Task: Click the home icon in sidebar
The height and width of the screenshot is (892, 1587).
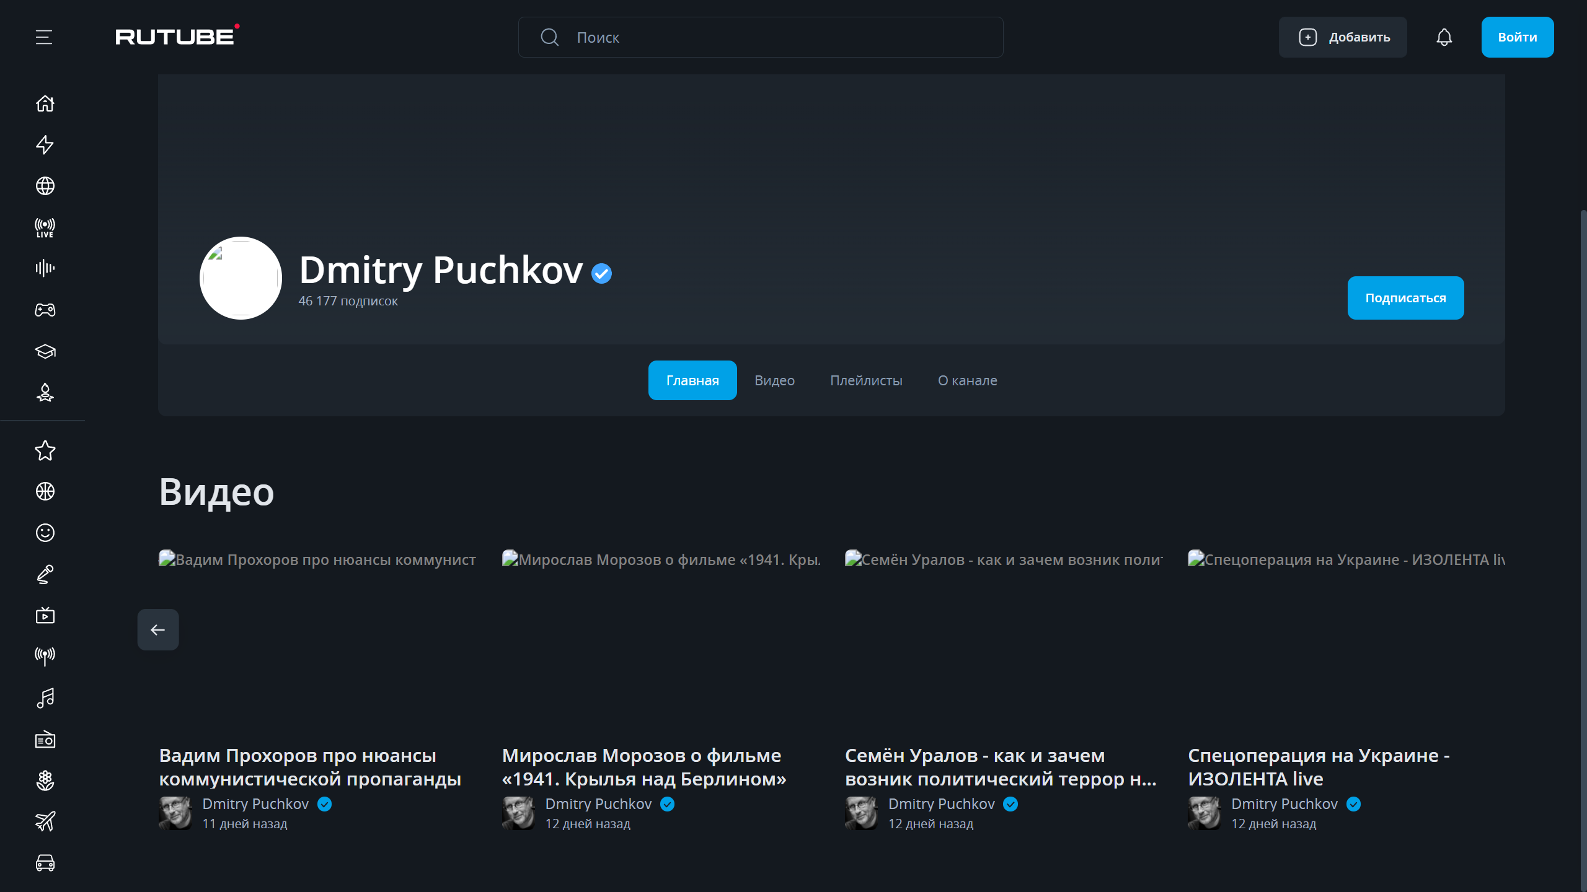Action: click(45, 103)
